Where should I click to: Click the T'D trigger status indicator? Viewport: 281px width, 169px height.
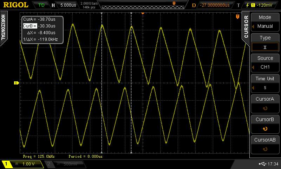click(x=41, y=5)
